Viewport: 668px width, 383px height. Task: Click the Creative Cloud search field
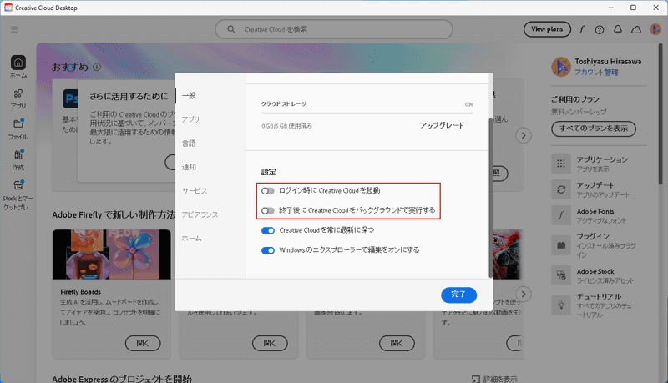(x=333, y=29)
